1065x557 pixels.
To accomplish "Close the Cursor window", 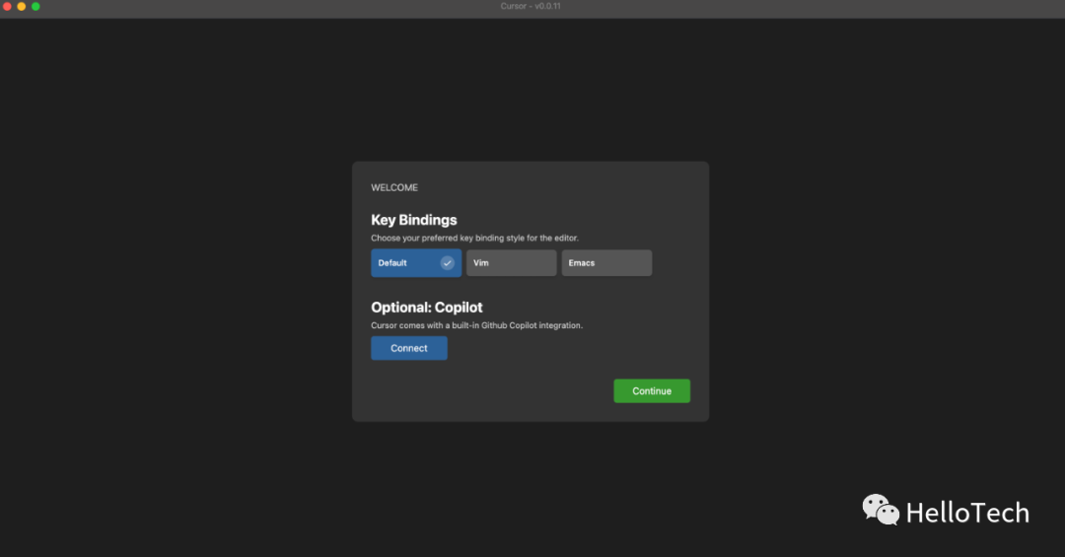I will [x=8, y=6].
